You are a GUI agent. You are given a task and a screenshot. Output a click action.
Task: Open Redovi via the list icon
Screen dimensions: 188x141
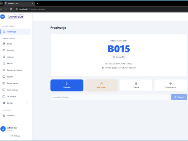4,63
